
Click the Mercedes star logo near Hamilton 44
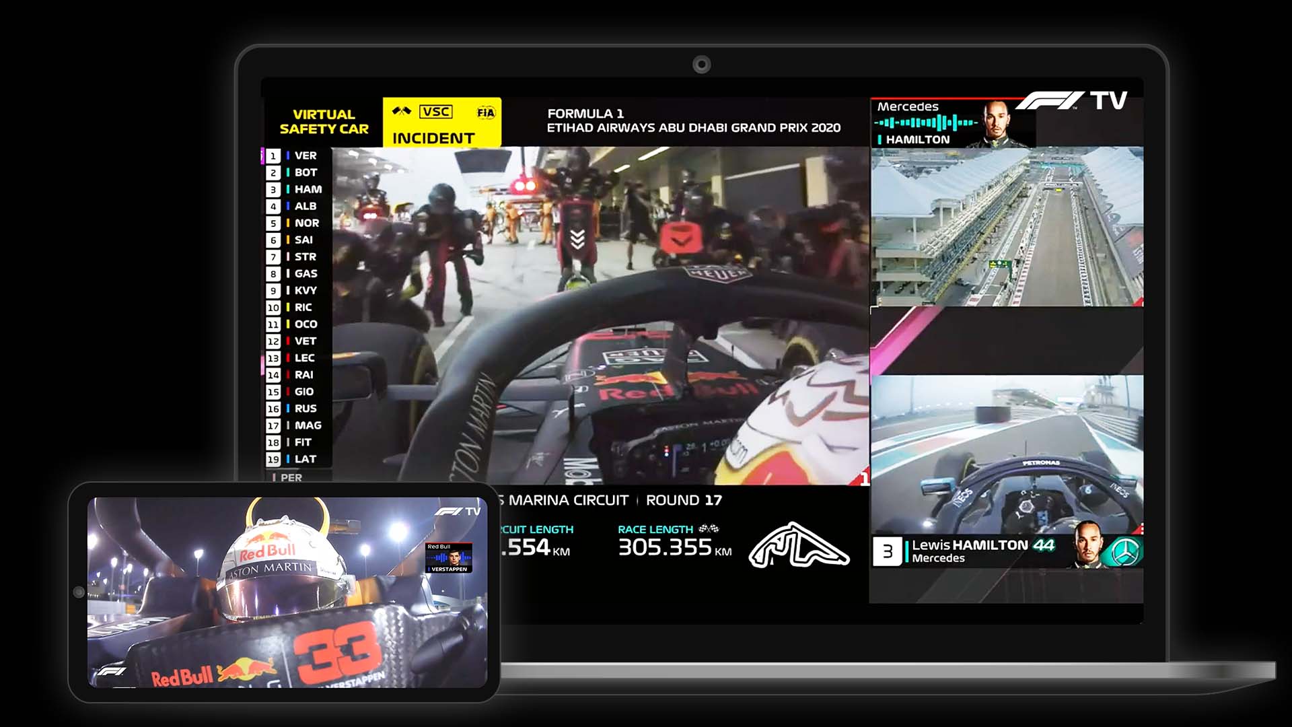[x=1124, y=552]
